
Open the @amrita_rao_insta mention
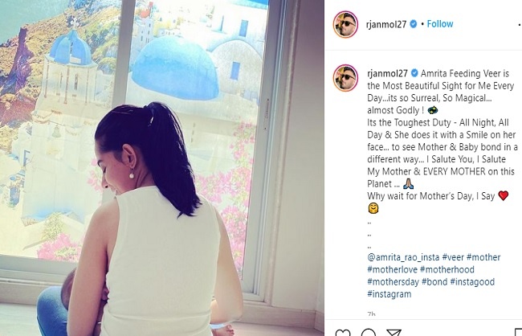point(403,257)
